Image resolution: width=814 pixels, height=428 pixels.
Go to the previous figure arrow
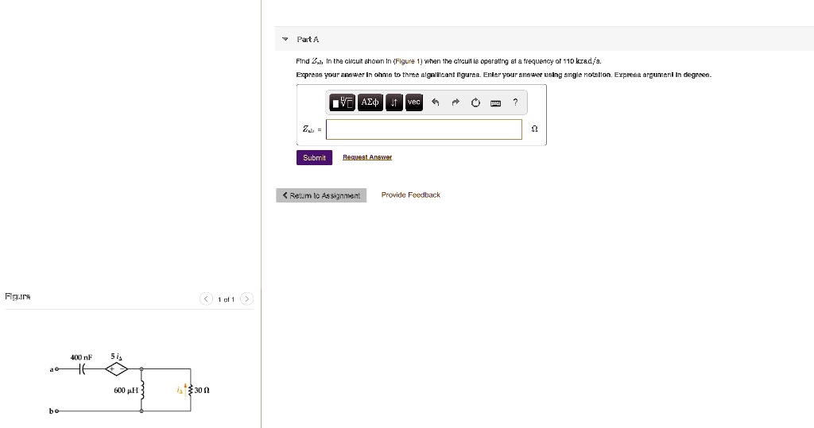206,299
